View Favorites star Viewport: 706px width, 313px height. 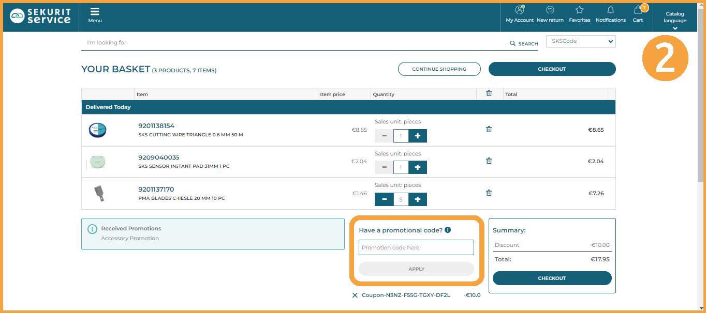(580, 14)
